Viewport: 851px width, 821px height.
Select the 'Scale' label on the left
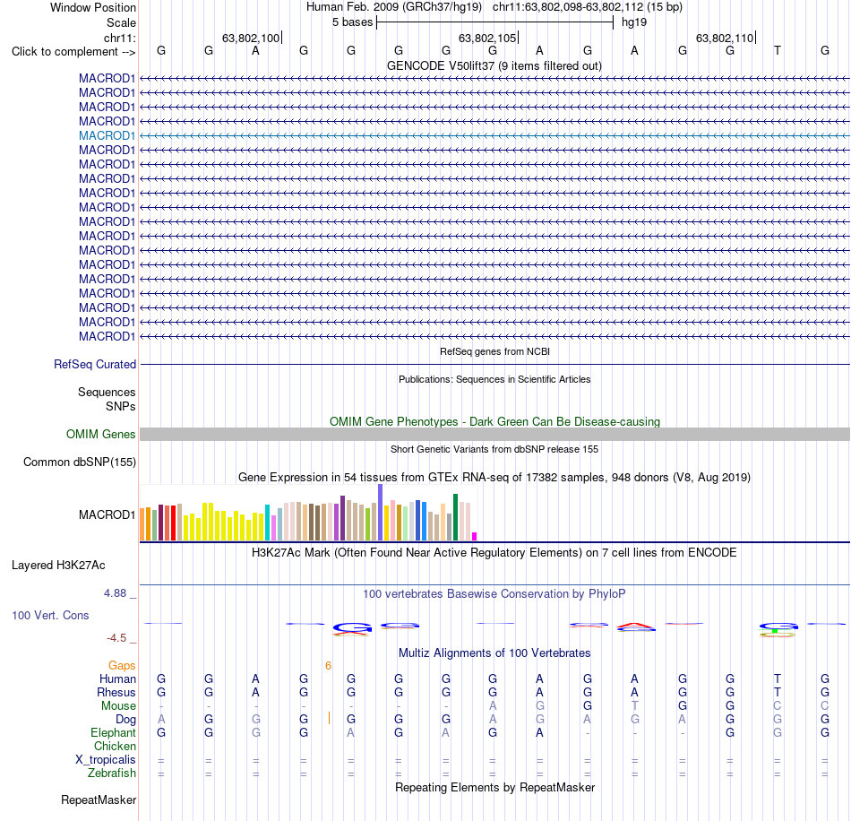(x=121, y=22)
